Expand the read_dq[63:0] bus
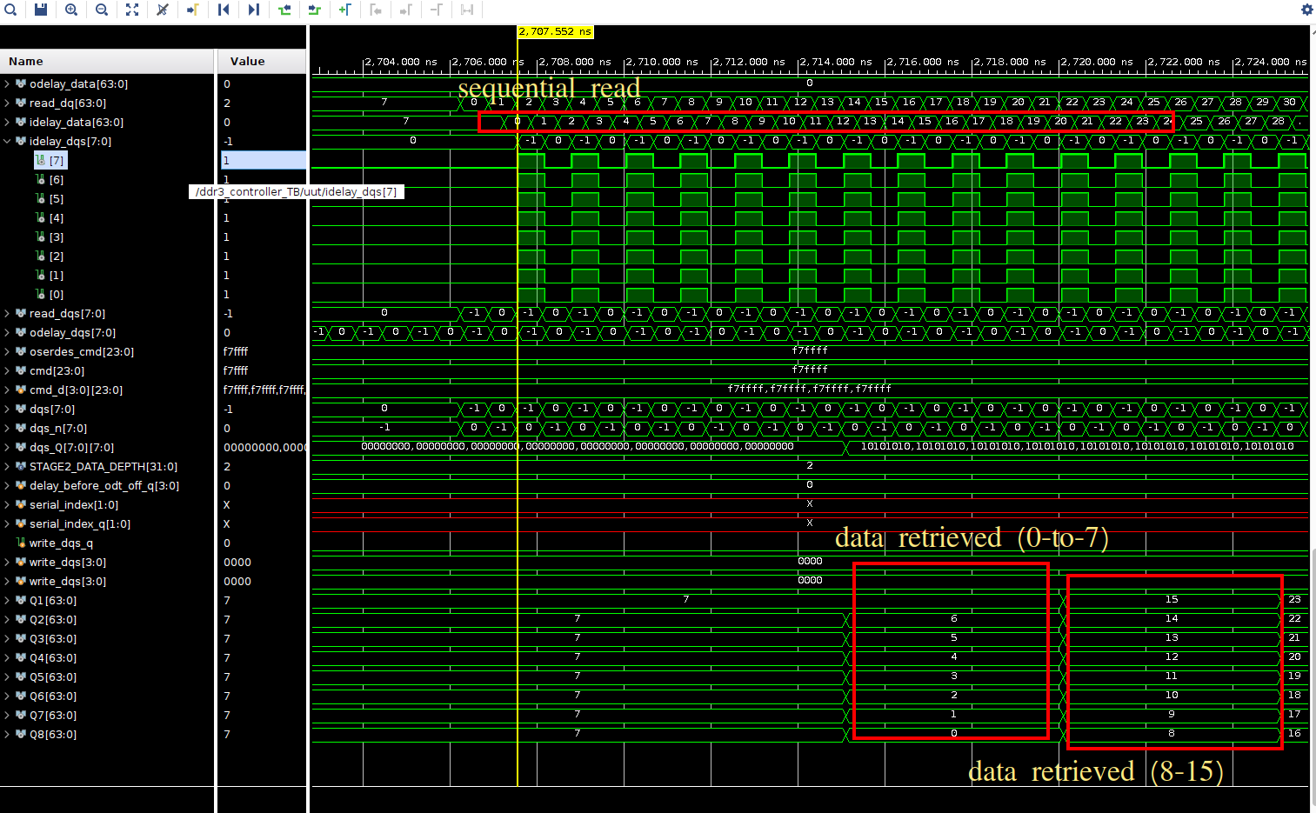This screenshot has height=813, width=1316. pyautogui.click(x=8, y=103)
